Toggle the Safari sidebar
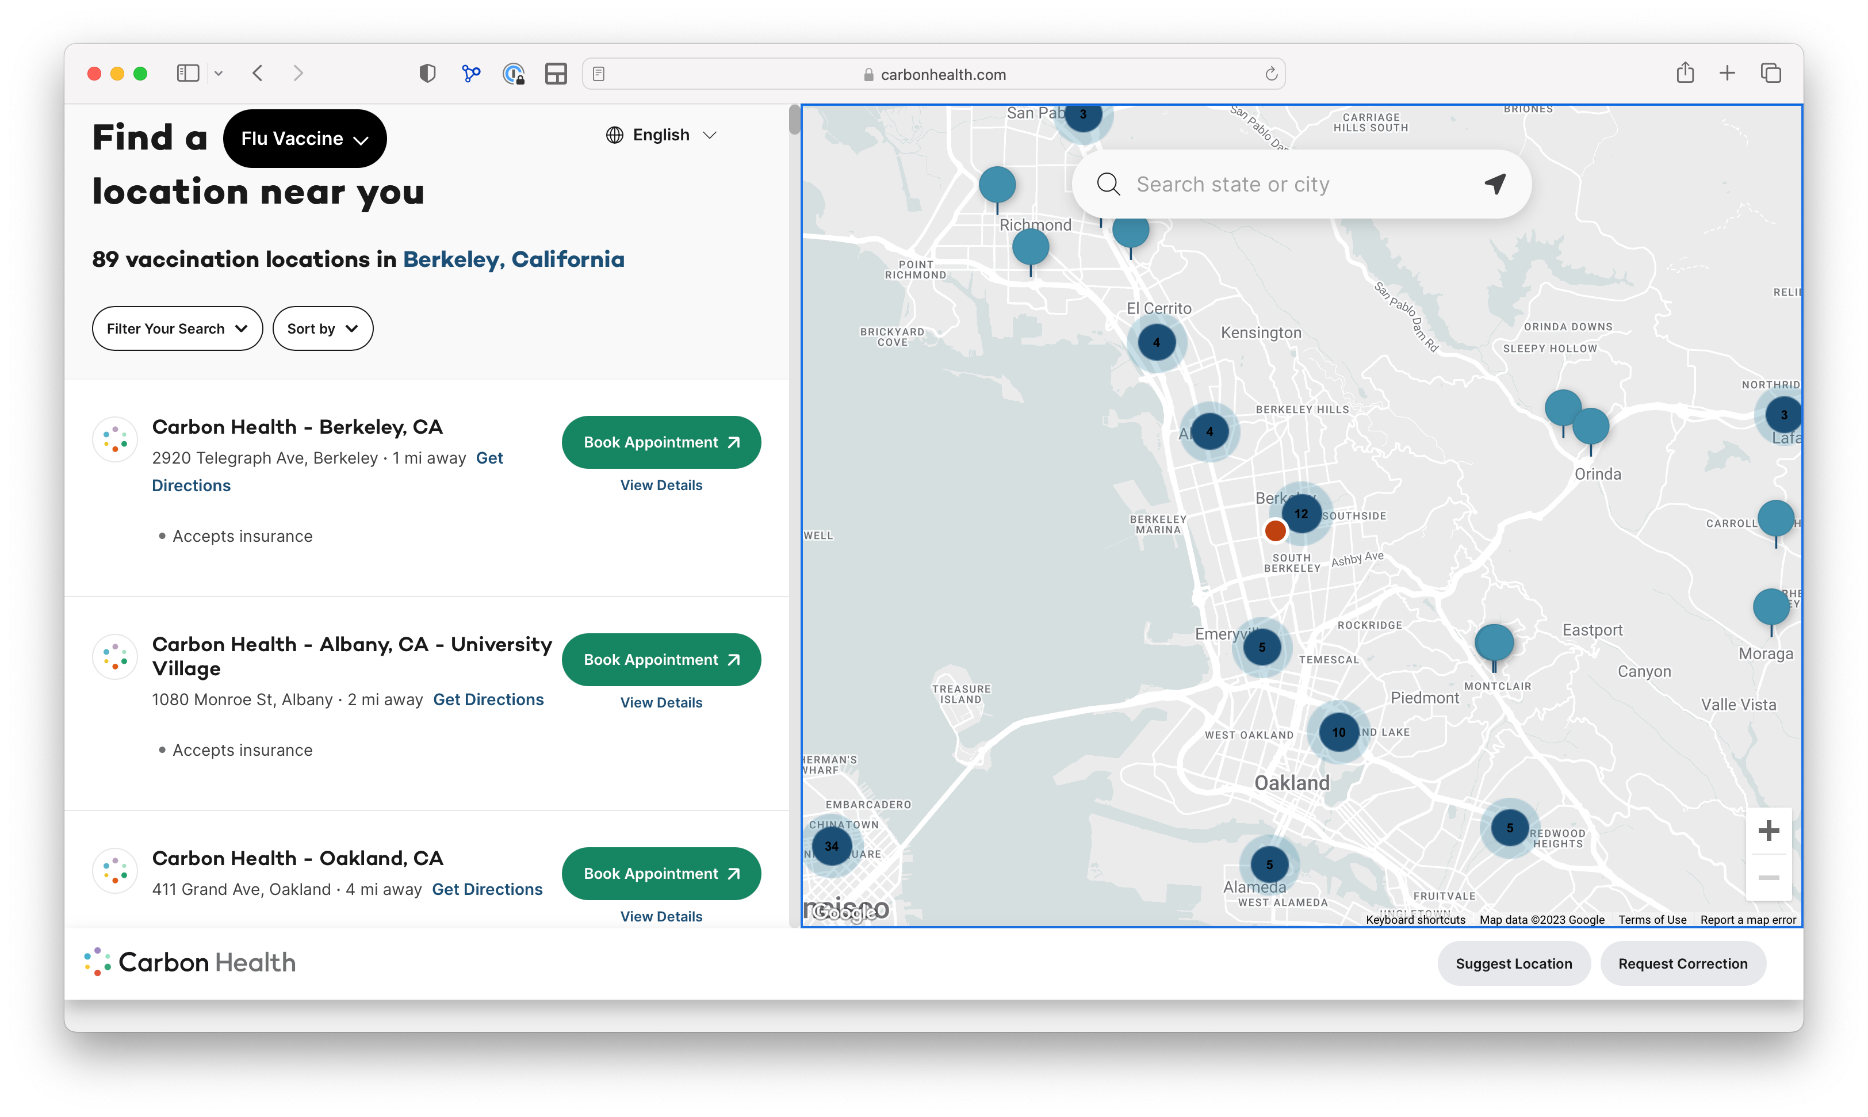This screenshot has height=1117, width=1868. point(187,73)
